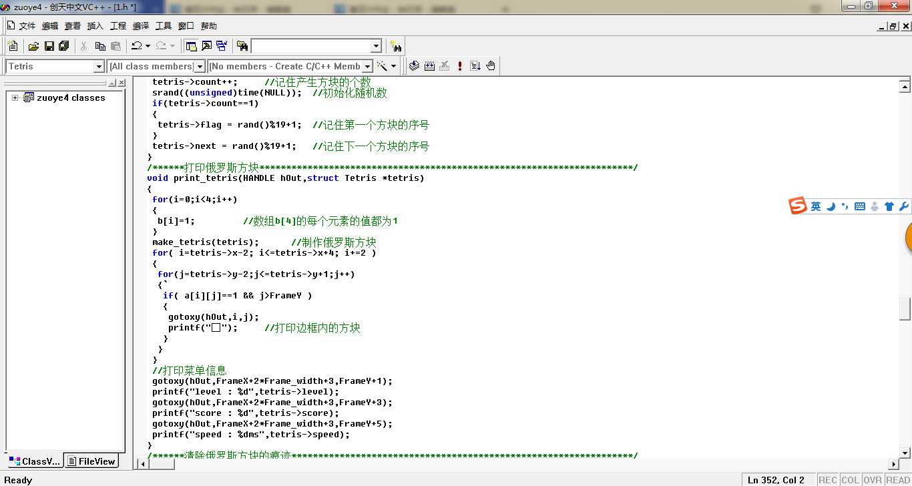The image size is (912, 486).
Task: Open the 帮助 menu
Action: click(209, 25)
